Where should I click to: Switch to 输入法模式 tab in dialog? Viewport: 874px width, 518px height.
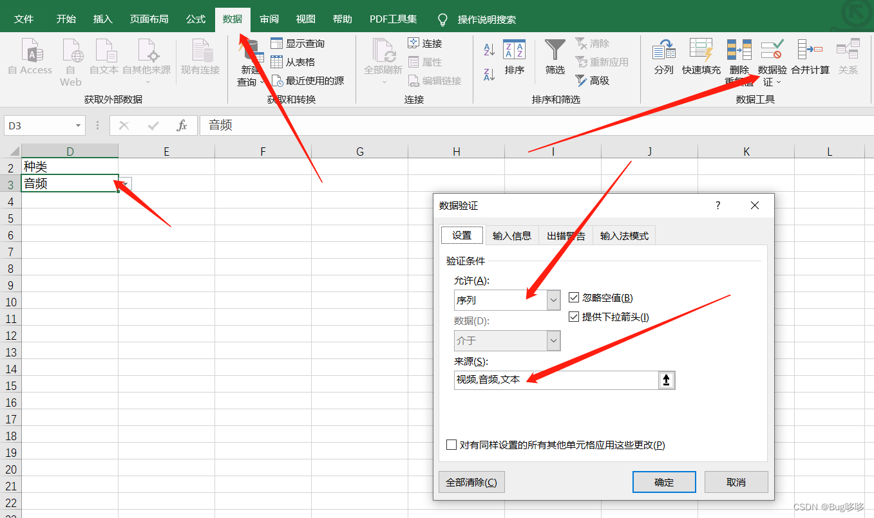click(624, 236)
